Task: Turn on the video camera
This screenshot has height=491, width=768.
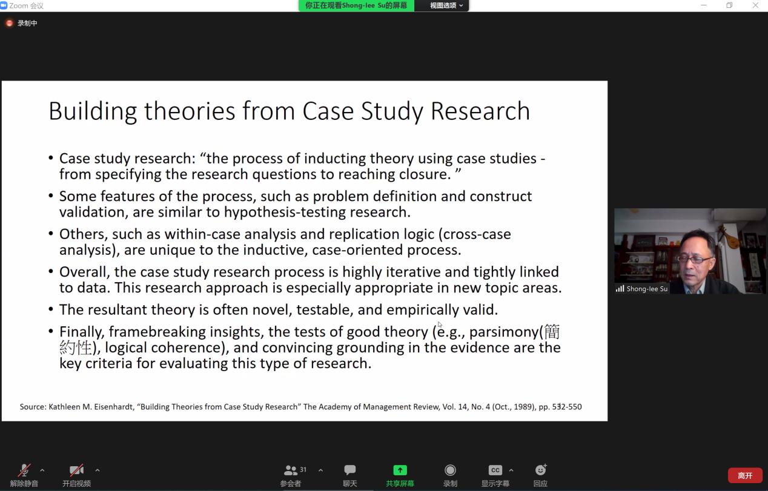Action: (x=76, y=471)
